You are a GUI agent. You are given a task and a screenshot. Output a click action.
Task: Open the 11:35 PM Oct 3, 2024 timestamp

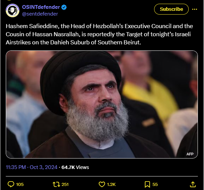(x=32, y=167)
